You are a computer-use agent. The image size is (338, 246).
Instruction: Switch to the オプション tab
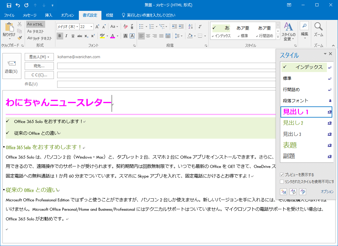pyautogui.click(x=67, y=15)
